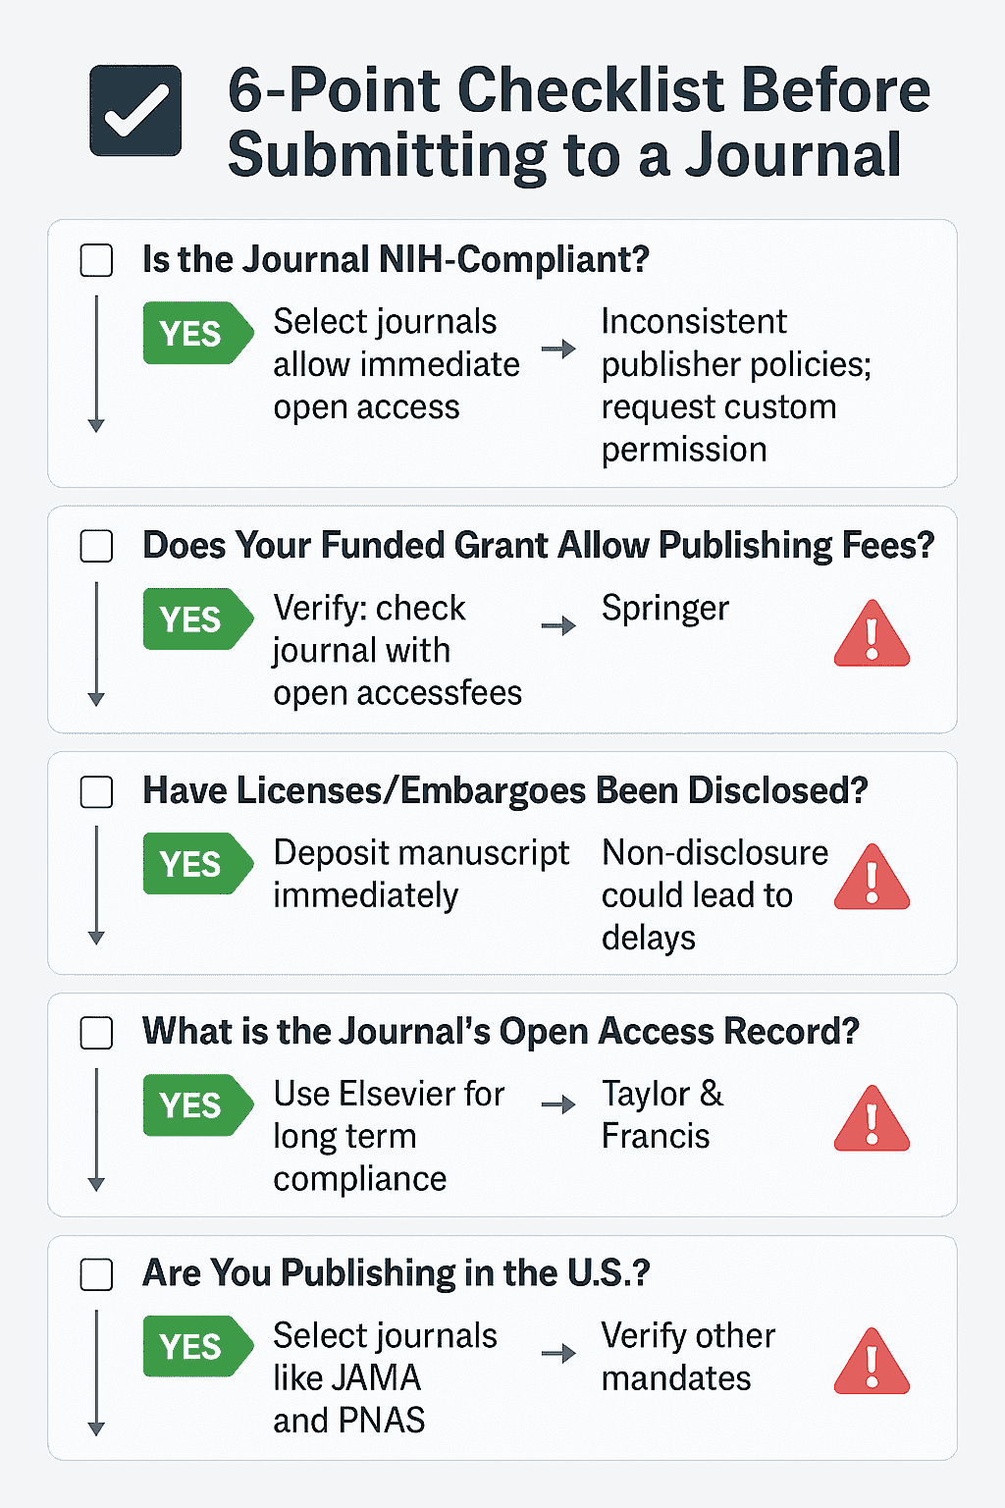Click the arrow after 'allow immediate open access'
This screenshot has height=1508, width=1005.
click(x=558, y=349)
